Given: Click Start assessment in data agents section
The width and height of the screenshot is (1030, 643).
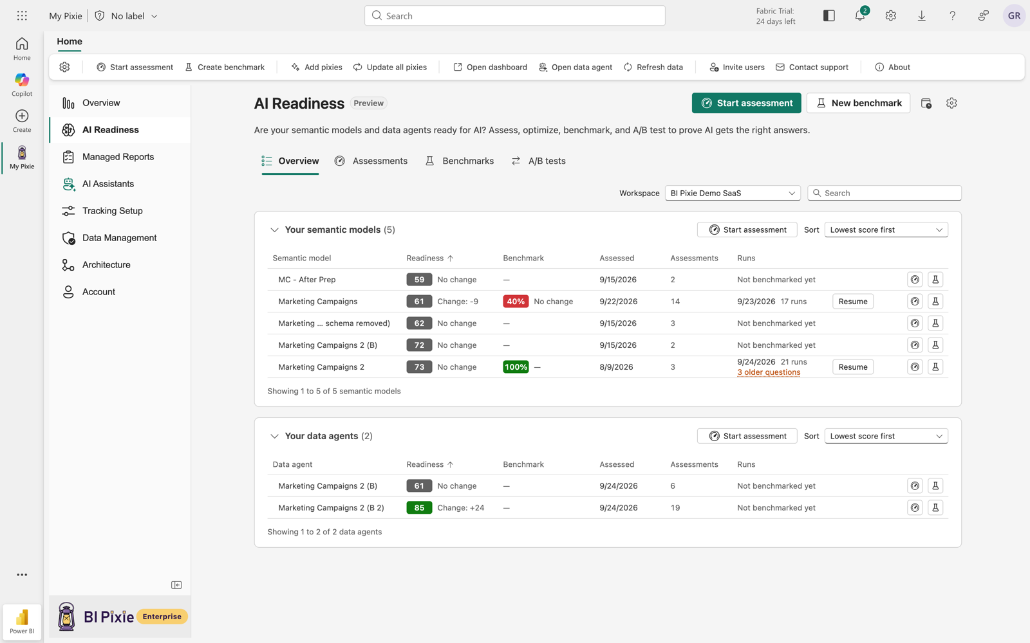Looking at the screenshot, I should coord(747,436).
